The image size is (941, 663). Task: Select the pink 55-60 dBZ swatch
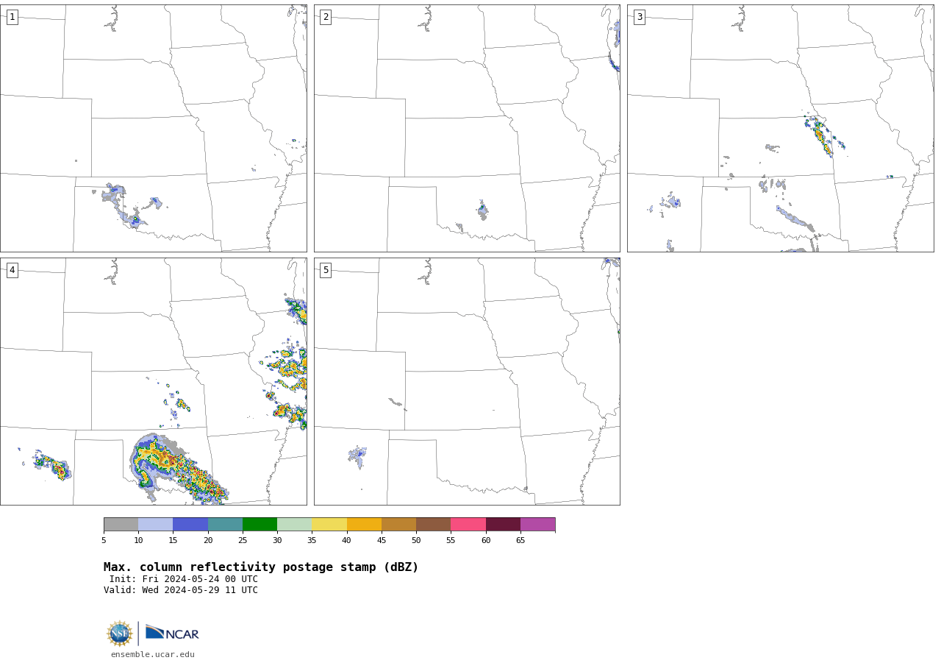pos(468,525)
